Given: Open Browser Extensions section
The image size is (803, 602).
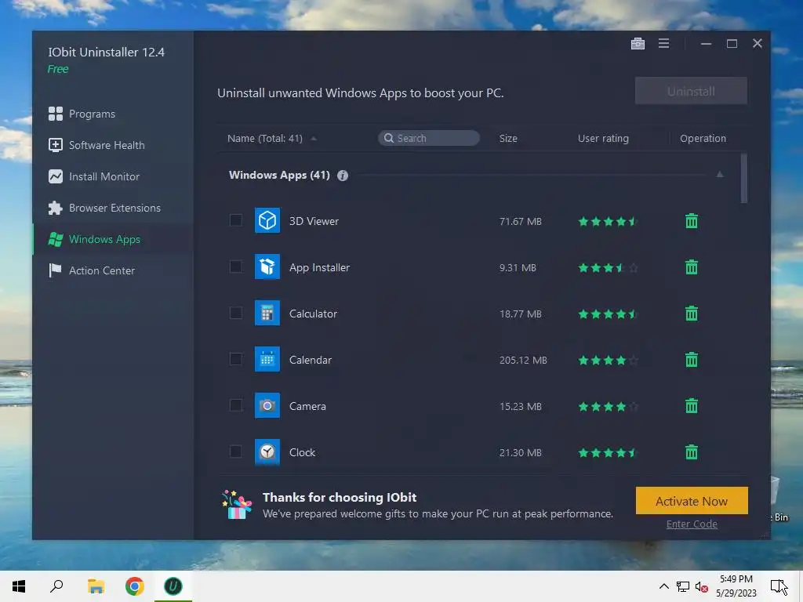Looking at the screenshot, I should pyautogui.click(x=113, y=208).
